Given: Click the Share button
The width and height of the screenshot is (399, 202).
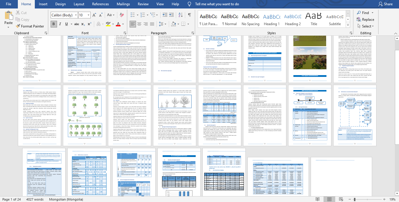Looking at the screenshot, I should tap(385, 4).
